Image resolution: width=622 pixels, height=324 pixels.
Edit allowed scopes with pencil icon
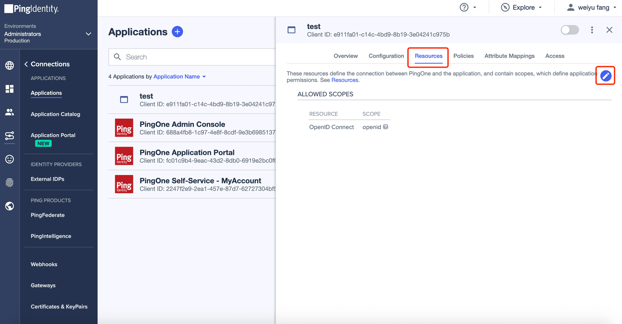(606, 76)
